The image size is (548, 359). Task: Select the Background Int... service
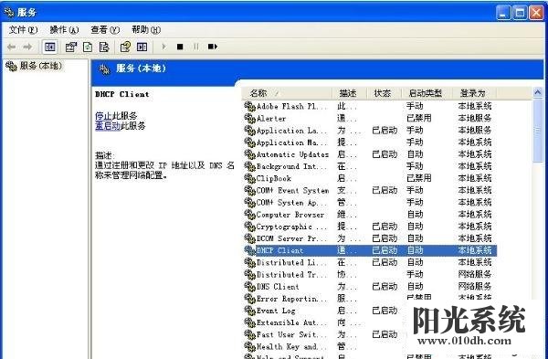click(369, 166)
